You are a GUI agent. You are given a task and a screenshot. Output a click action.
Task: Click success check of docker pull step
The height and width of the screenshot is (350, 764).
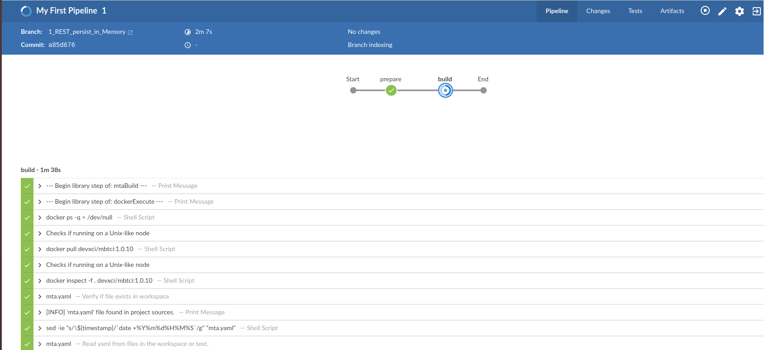click(x=27, y=249)
